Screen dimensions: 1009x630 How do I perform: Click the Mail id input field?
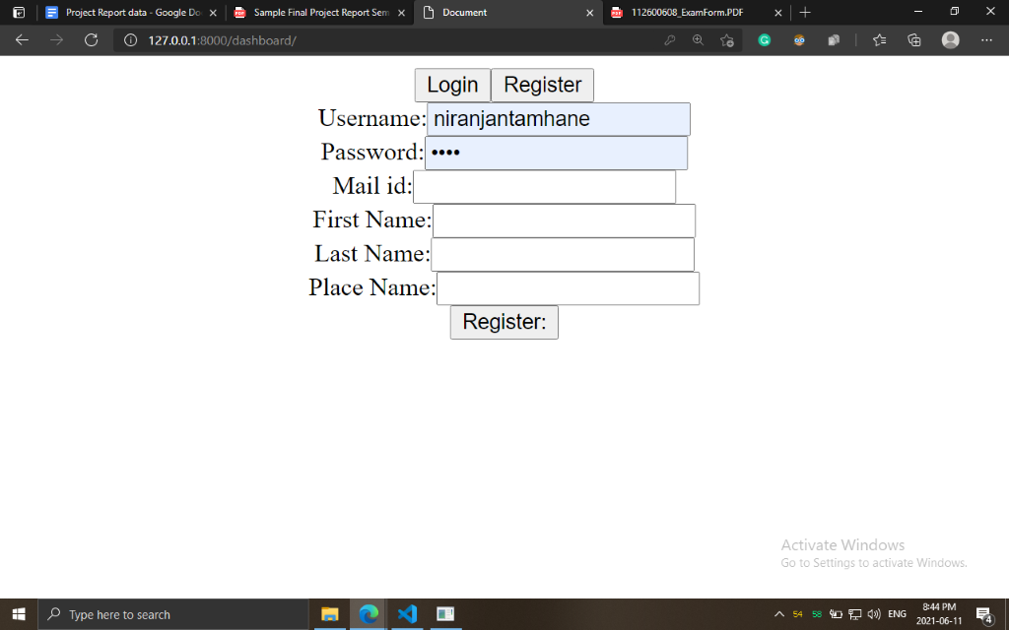pos(544,186)
